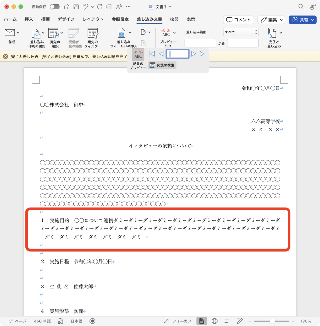The width and height of the screenshot is (320, 326).
Task: Click the Save floppy disk icon
Action: click(x=76, y=7)
